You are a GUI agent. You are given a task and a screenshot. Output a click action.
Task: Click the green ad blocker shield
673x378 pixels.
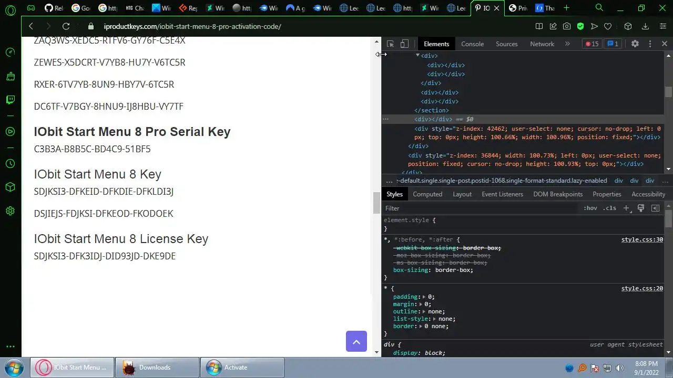[580, 26]
